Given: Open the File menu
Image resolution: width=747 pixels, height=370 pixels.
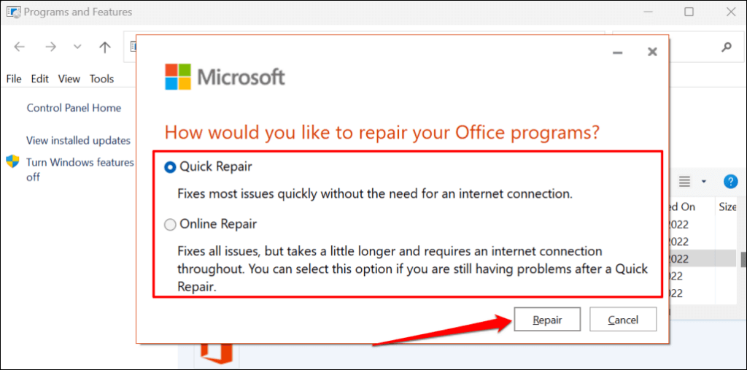Looking at the screenshot, I should pos(14,79).
